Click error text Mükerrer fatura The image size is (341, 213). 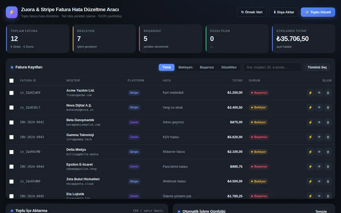coord(174,152)
